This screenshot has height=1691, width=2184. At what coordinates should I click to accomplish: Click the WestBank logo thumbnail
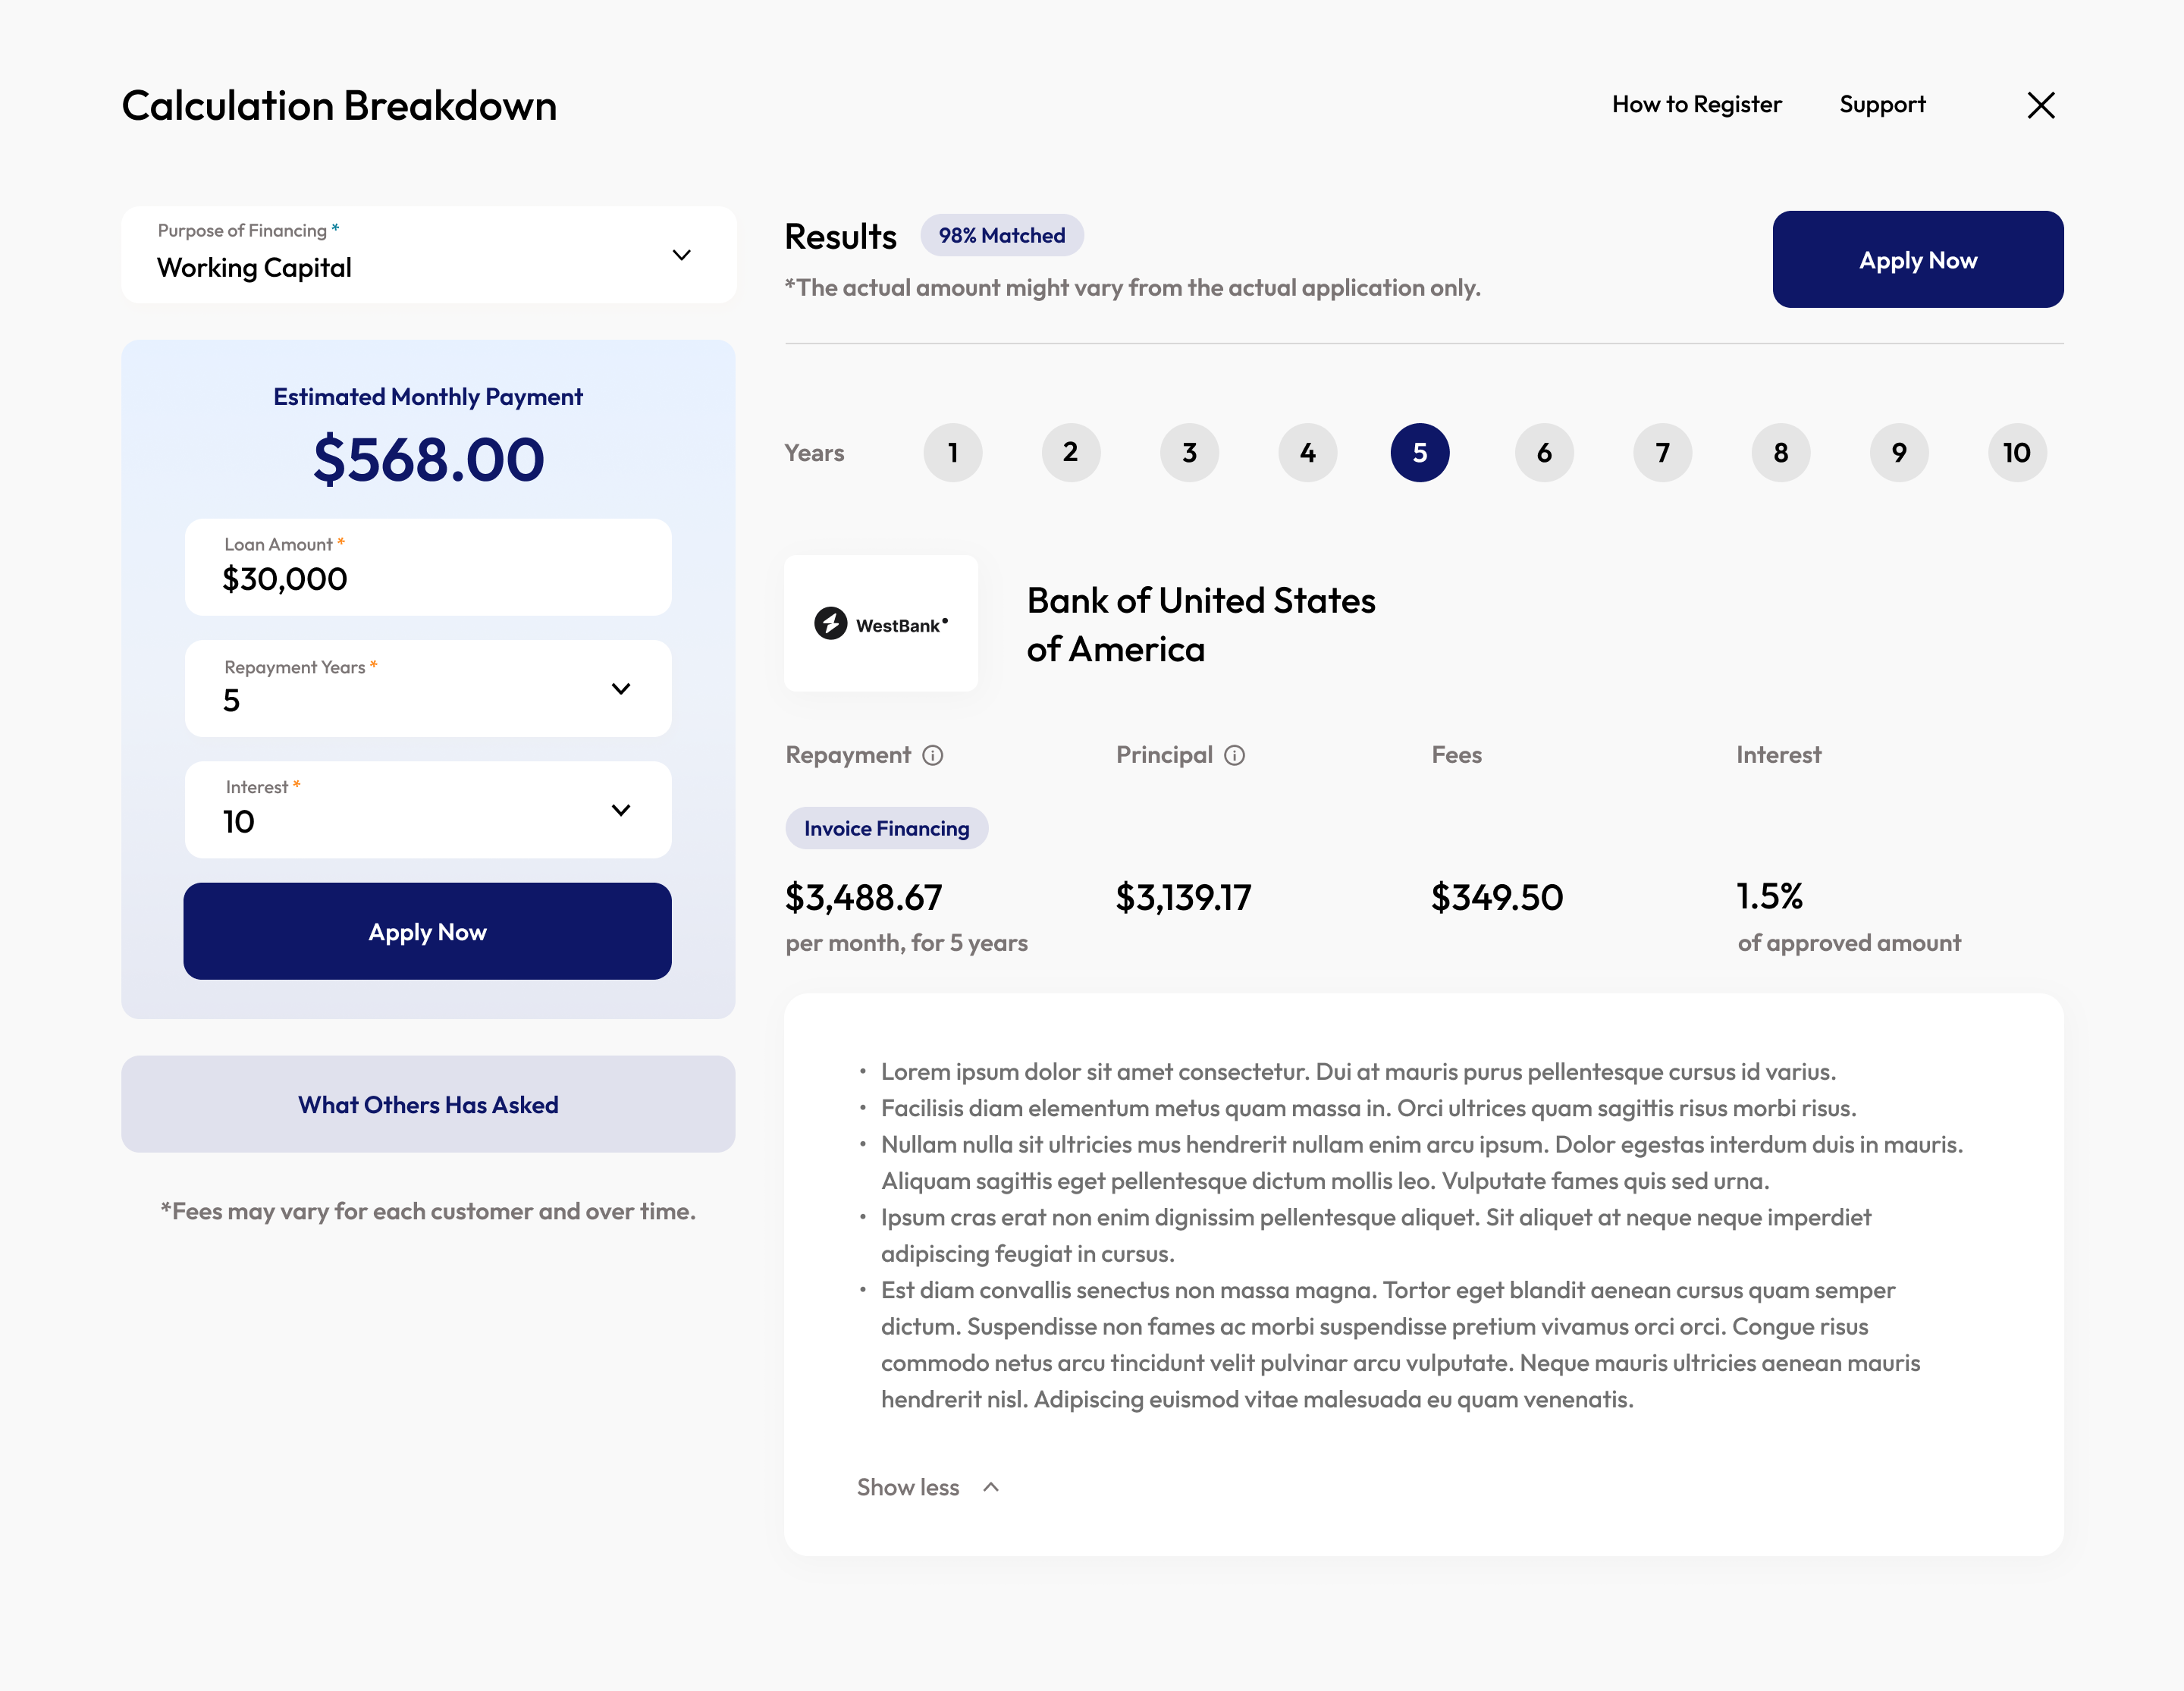880,623
